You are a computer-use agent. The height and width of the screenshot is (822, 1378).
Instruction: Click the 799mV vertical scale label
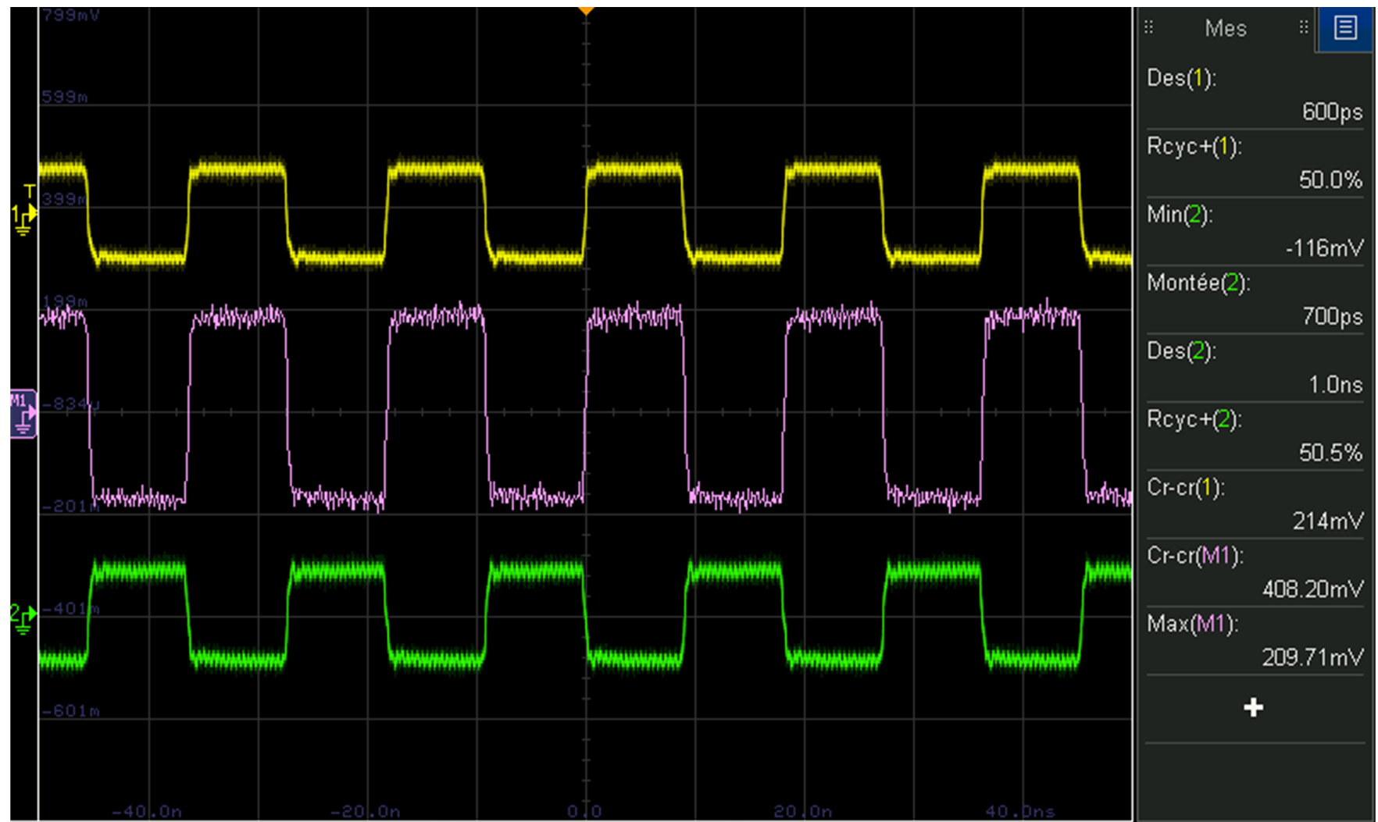click(71, 15)
